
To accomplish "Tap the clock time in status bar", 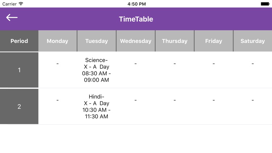I will (137, 4).
